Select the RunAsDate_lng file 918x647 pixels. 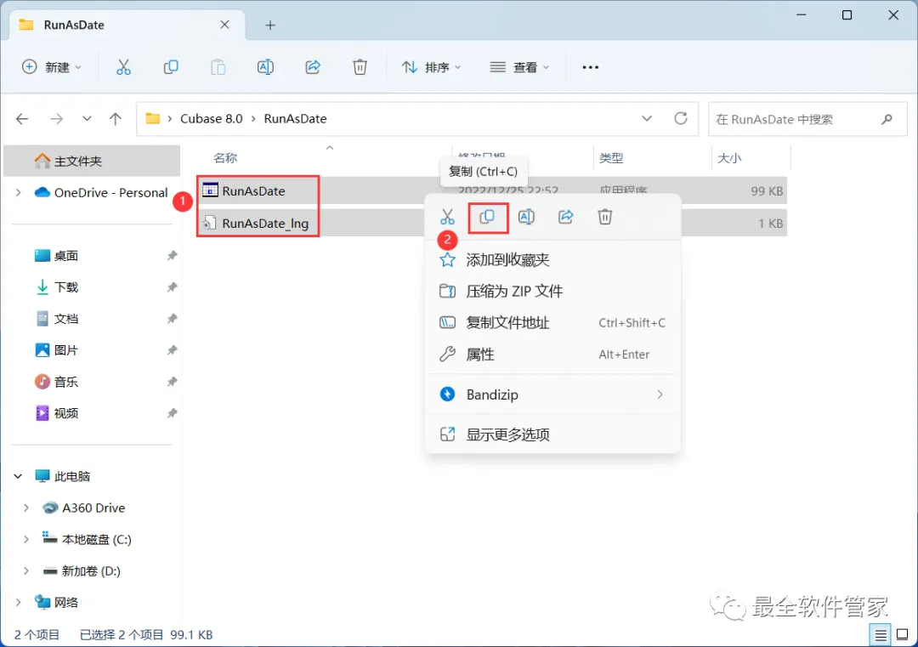point(265,223)
